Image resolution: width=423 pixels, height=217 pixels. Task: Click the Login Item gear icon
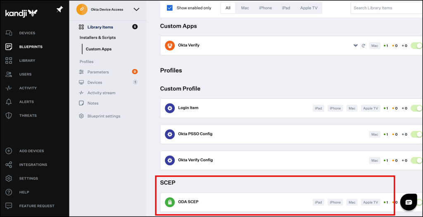[x=169, y=108]
